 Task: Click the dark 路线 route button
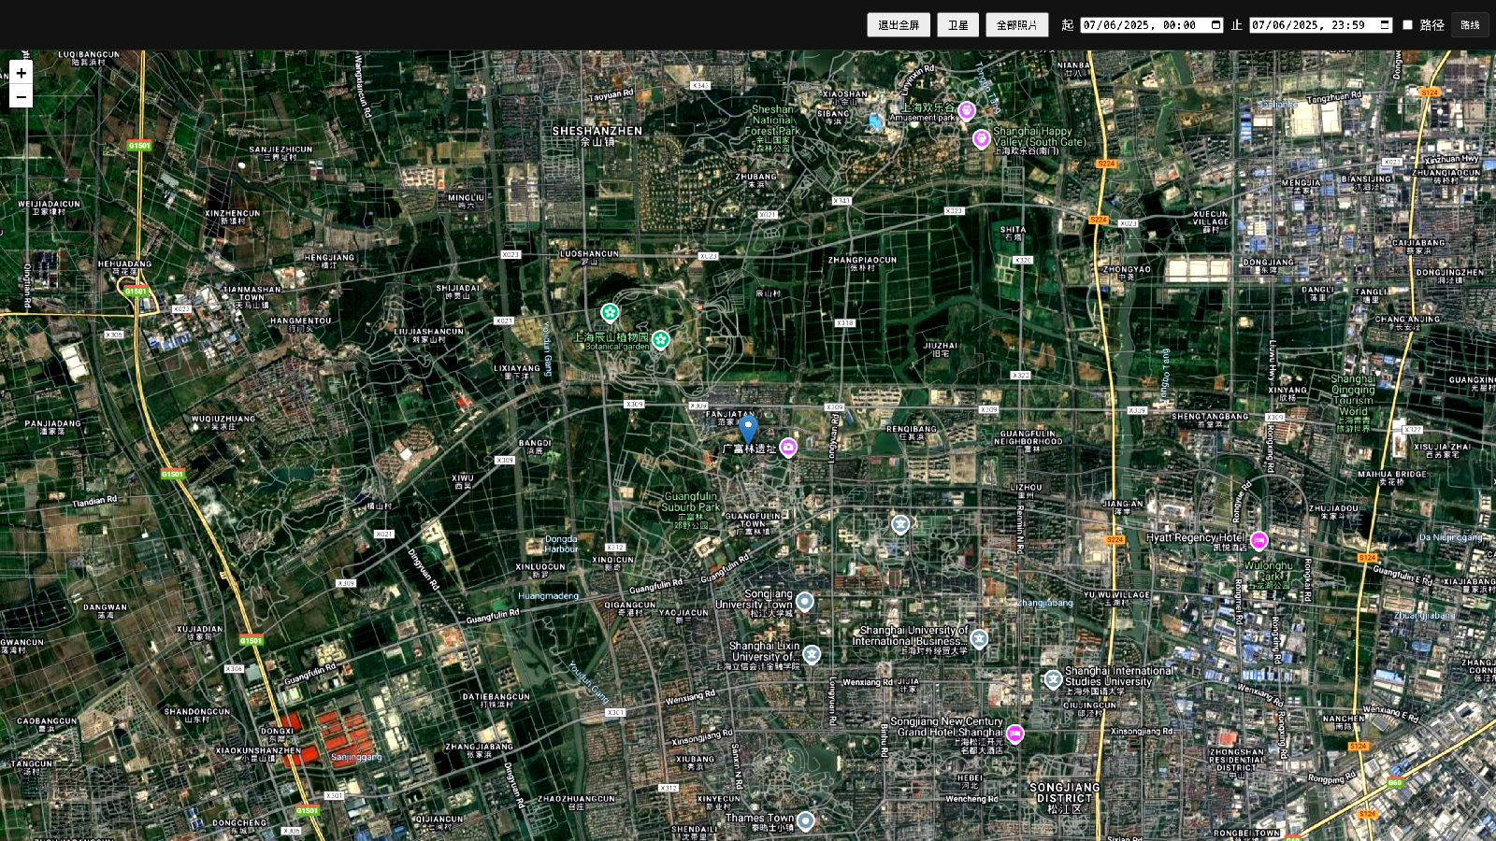pyautogui.click(x=1470, y=25)
